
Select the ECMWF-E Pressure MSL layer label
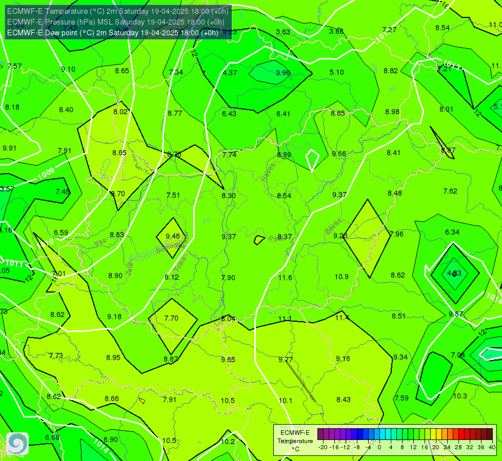(x=115, y=22)
